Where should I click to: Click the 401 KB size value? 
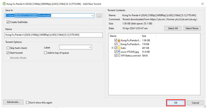(x=145, y=48)
